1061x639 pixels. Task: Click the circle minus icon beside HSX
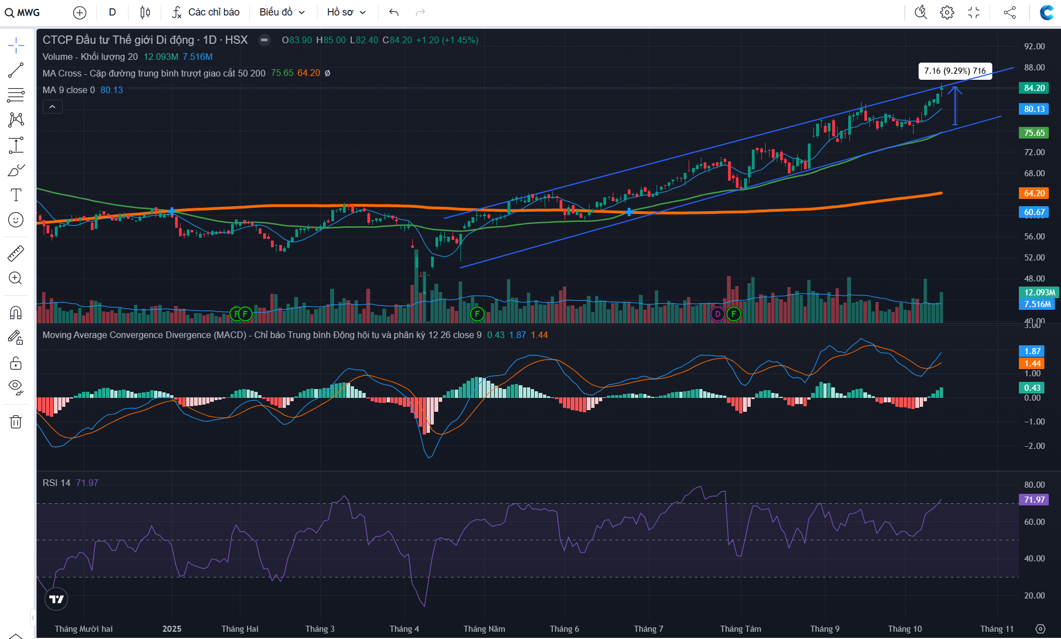[265, 40]
